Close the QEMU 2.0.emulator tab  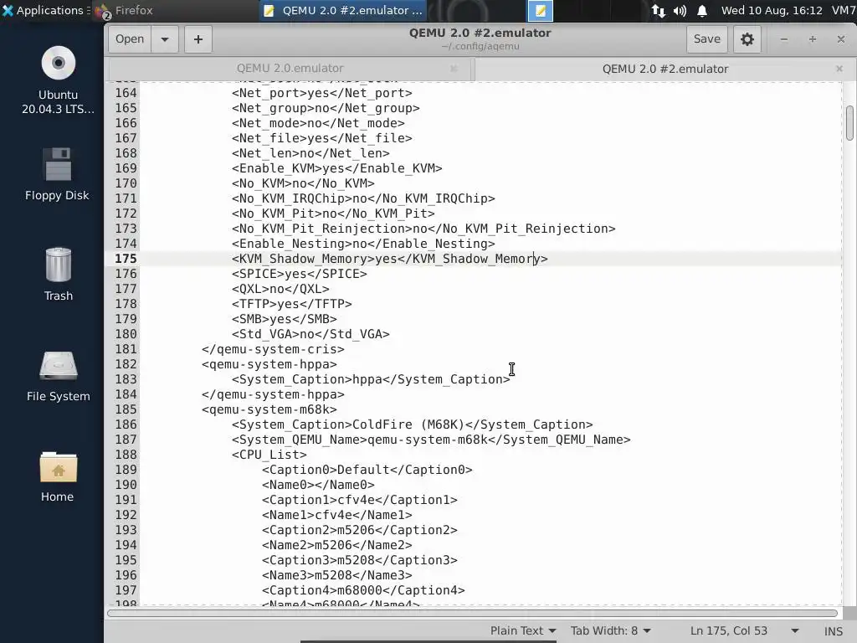click(454, 69)
